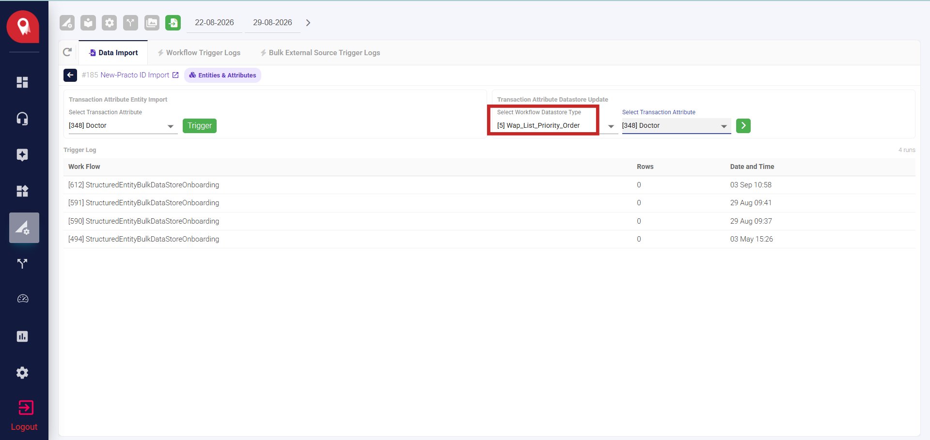Screen dimensions: 930x440
Task: Expand Datastore Update's Select Transaction Attribute dropdown
Action: 676,126
